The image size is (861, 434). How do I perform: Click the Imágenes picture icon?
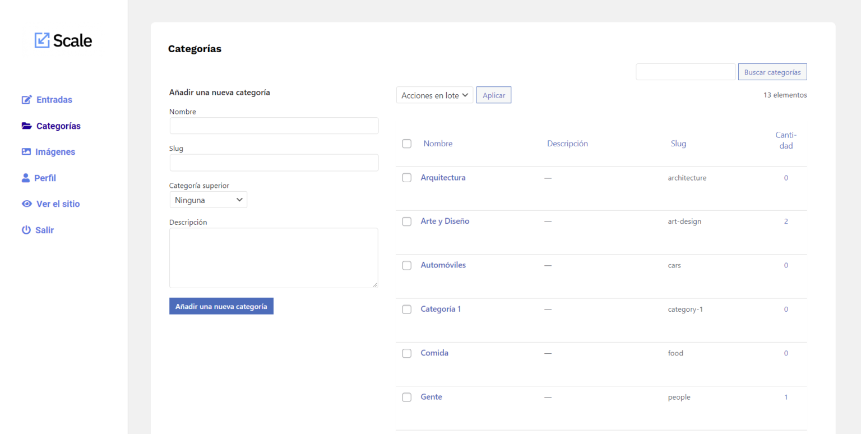click(x=26, y=151)
